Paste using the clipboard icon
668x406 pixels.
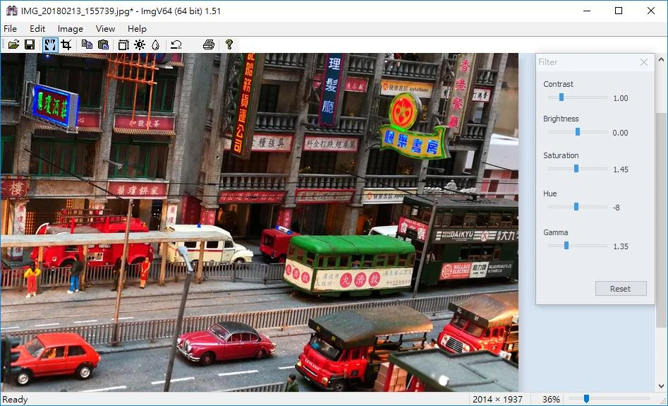103,44
